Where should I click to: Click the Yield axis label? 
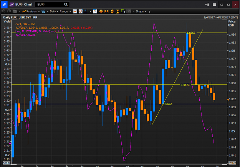pos(7,21)
